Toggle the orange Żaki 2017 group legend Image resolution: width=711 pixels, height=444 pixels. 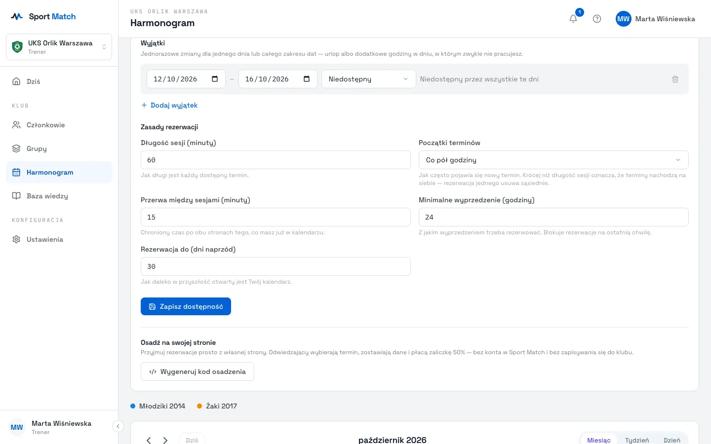(x=217, y=406)
